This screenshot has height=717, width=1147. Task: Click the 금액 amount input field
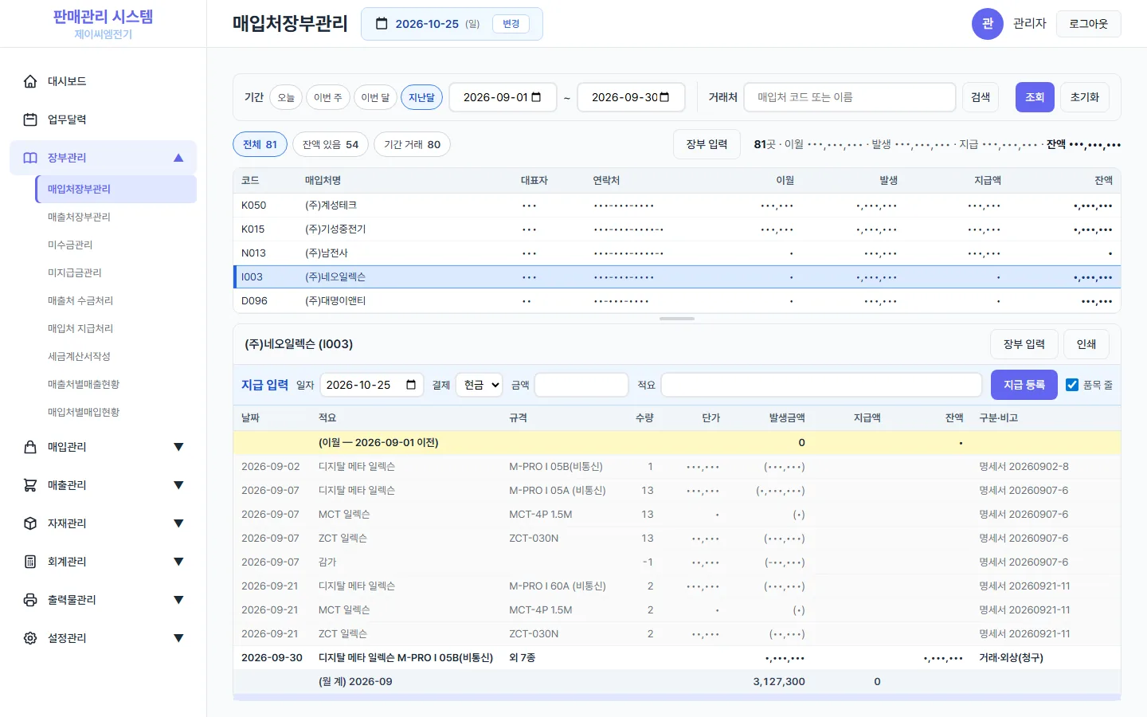(x=581, y=385)
